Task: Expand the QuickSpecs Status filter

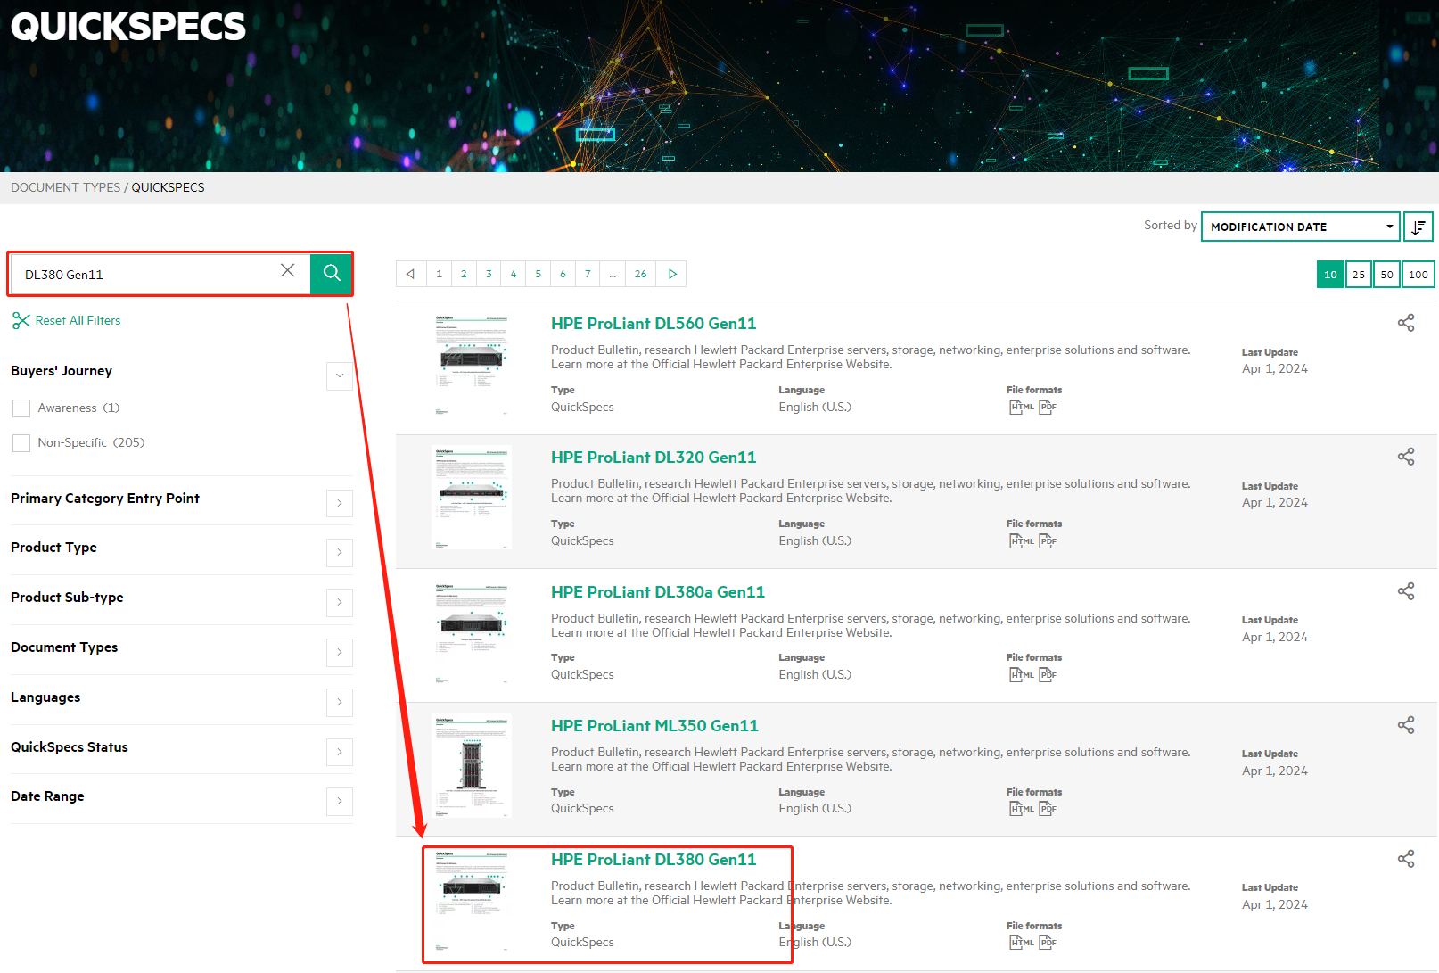Action: pos(340,752)
